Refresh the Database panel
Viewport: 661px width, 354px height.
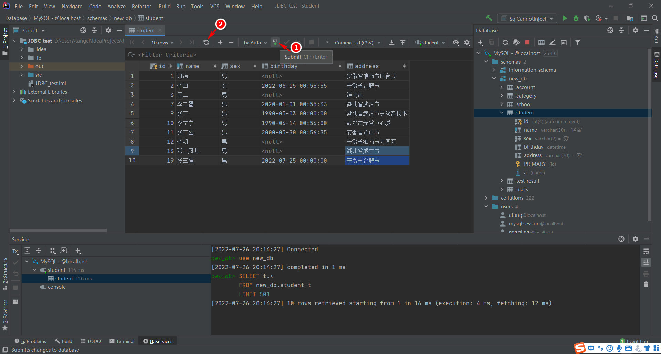(x=505, y=42)
